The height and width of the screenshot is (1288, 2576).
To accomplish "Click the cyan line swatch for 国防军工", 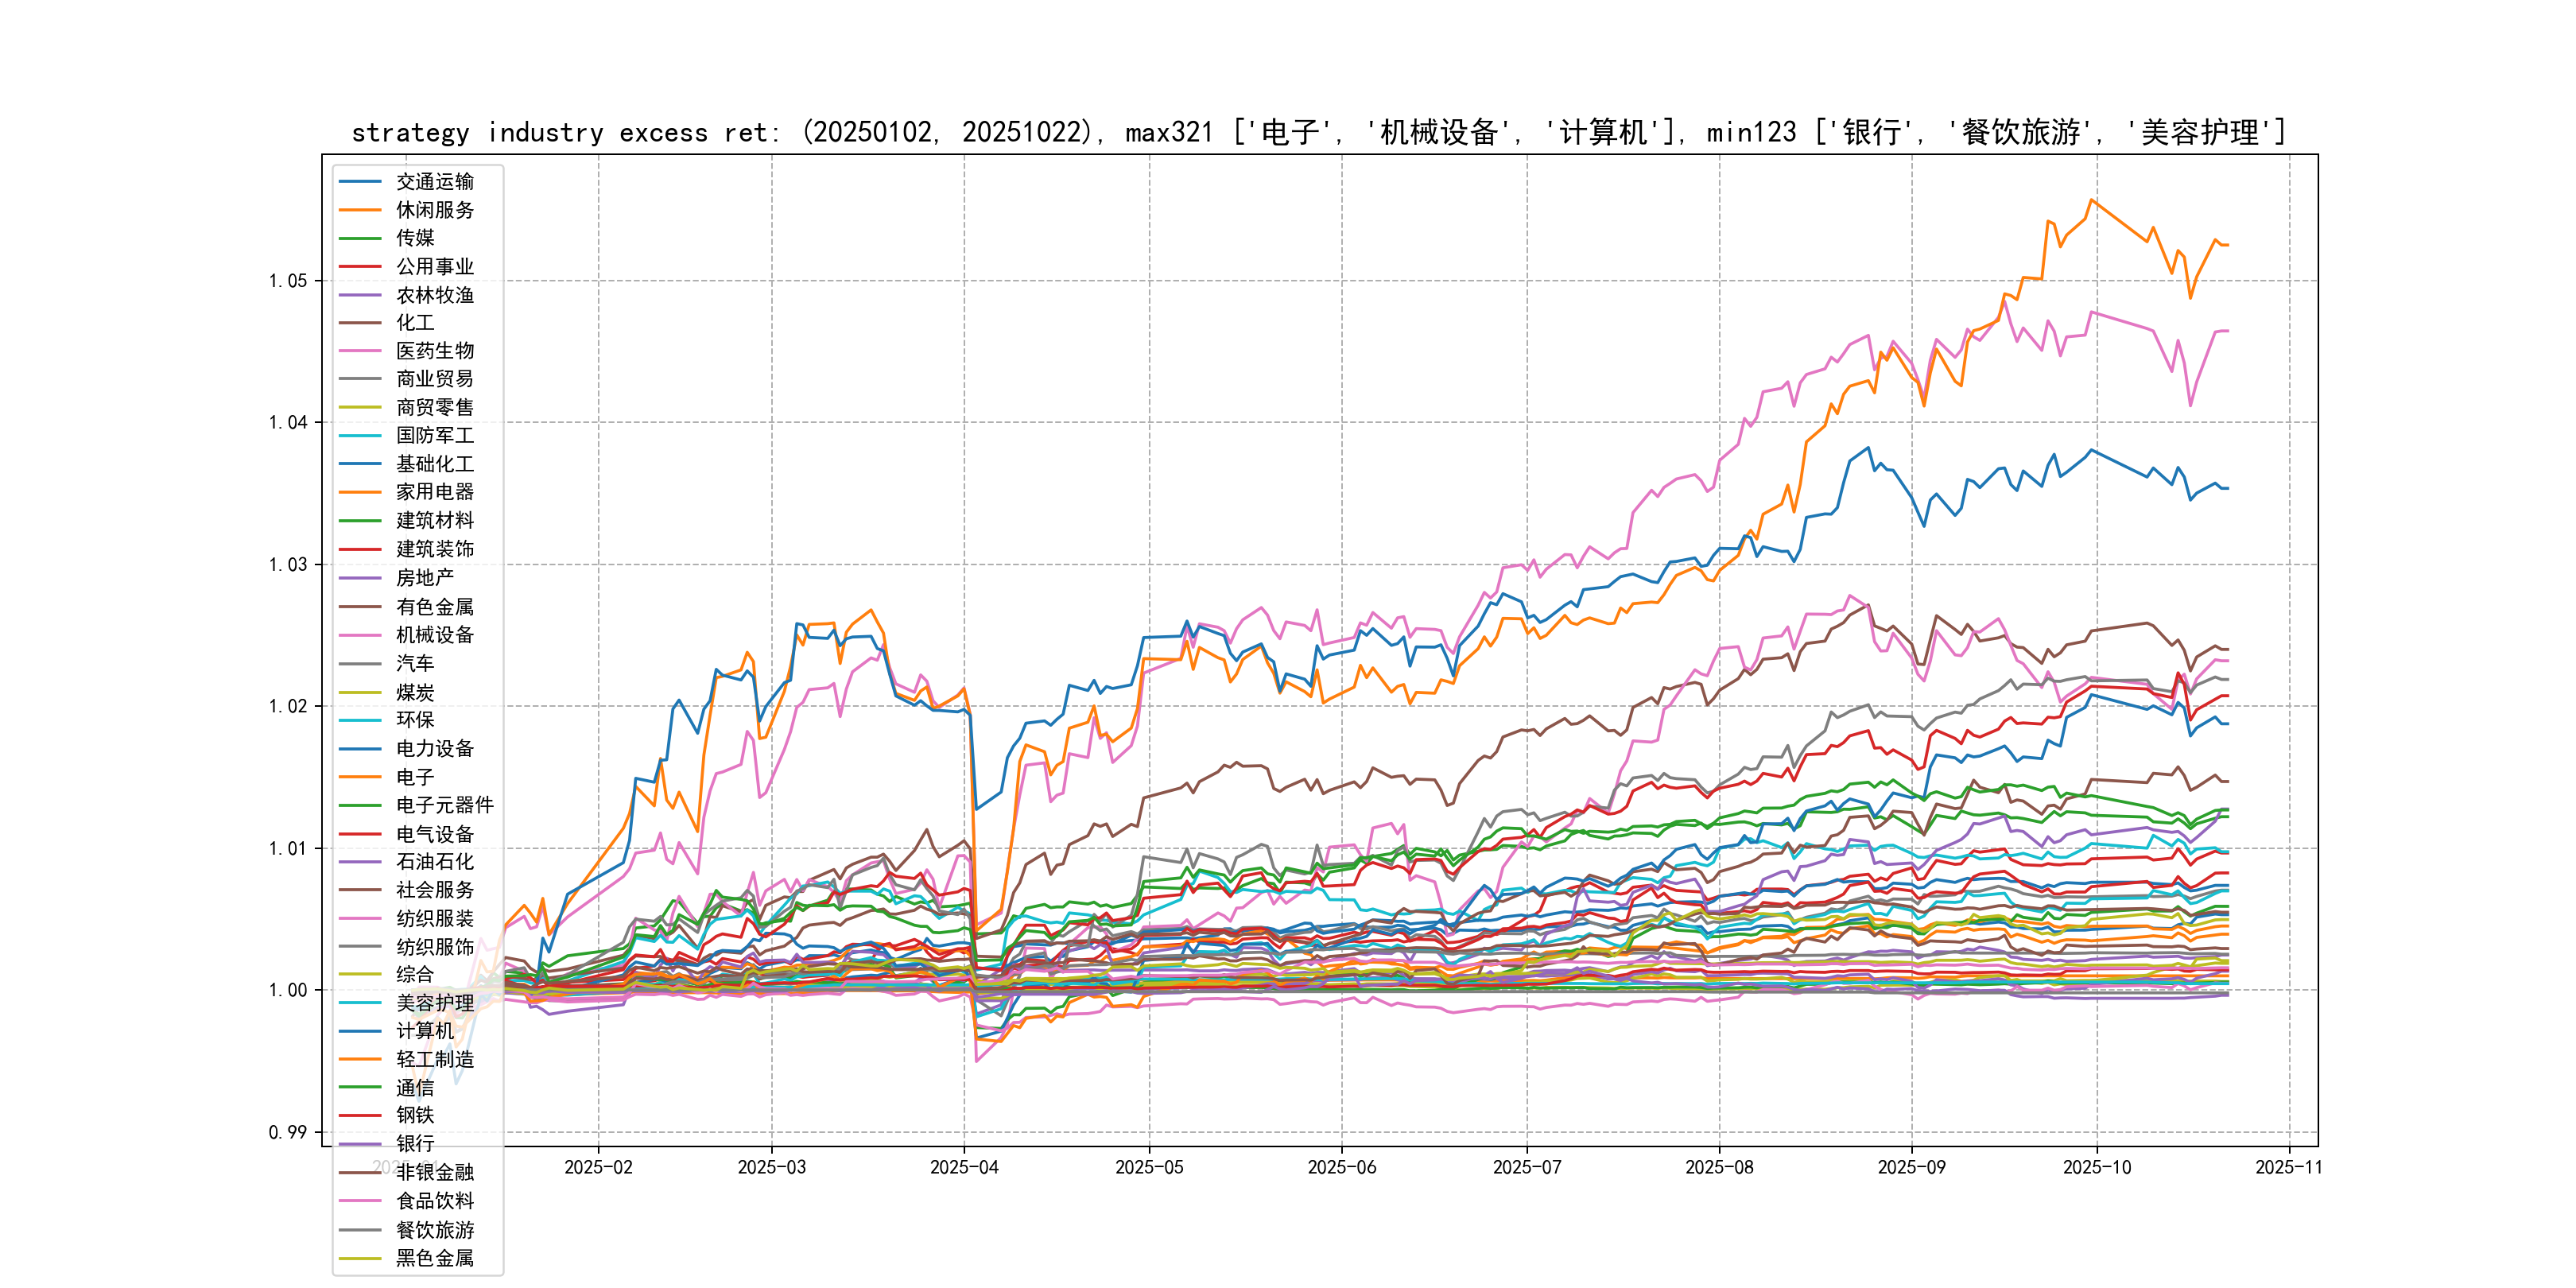I will tap(360, 436).
